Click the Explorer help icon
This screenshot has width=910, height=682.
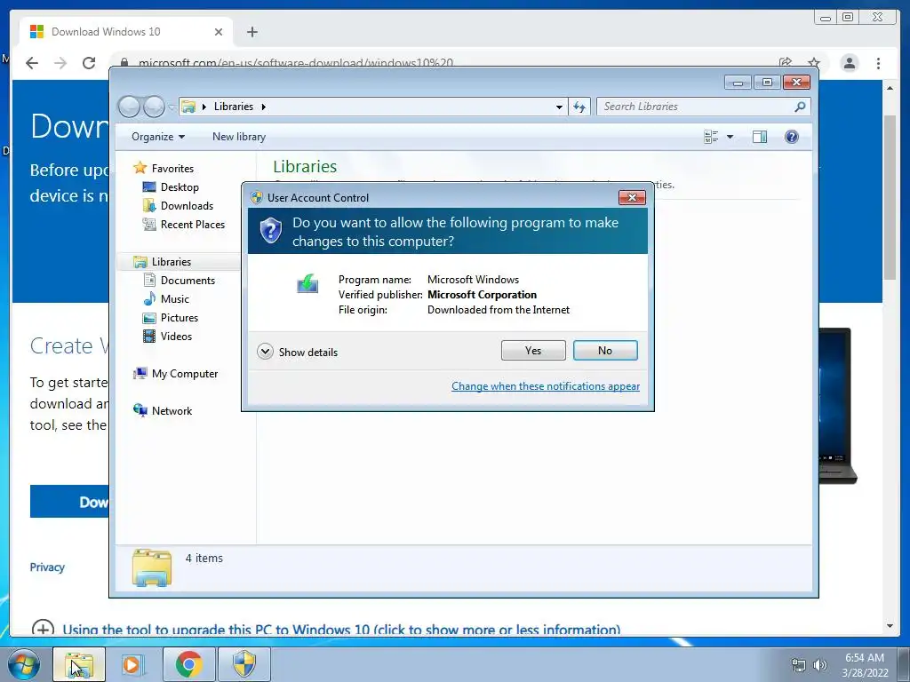coord(792,137)
